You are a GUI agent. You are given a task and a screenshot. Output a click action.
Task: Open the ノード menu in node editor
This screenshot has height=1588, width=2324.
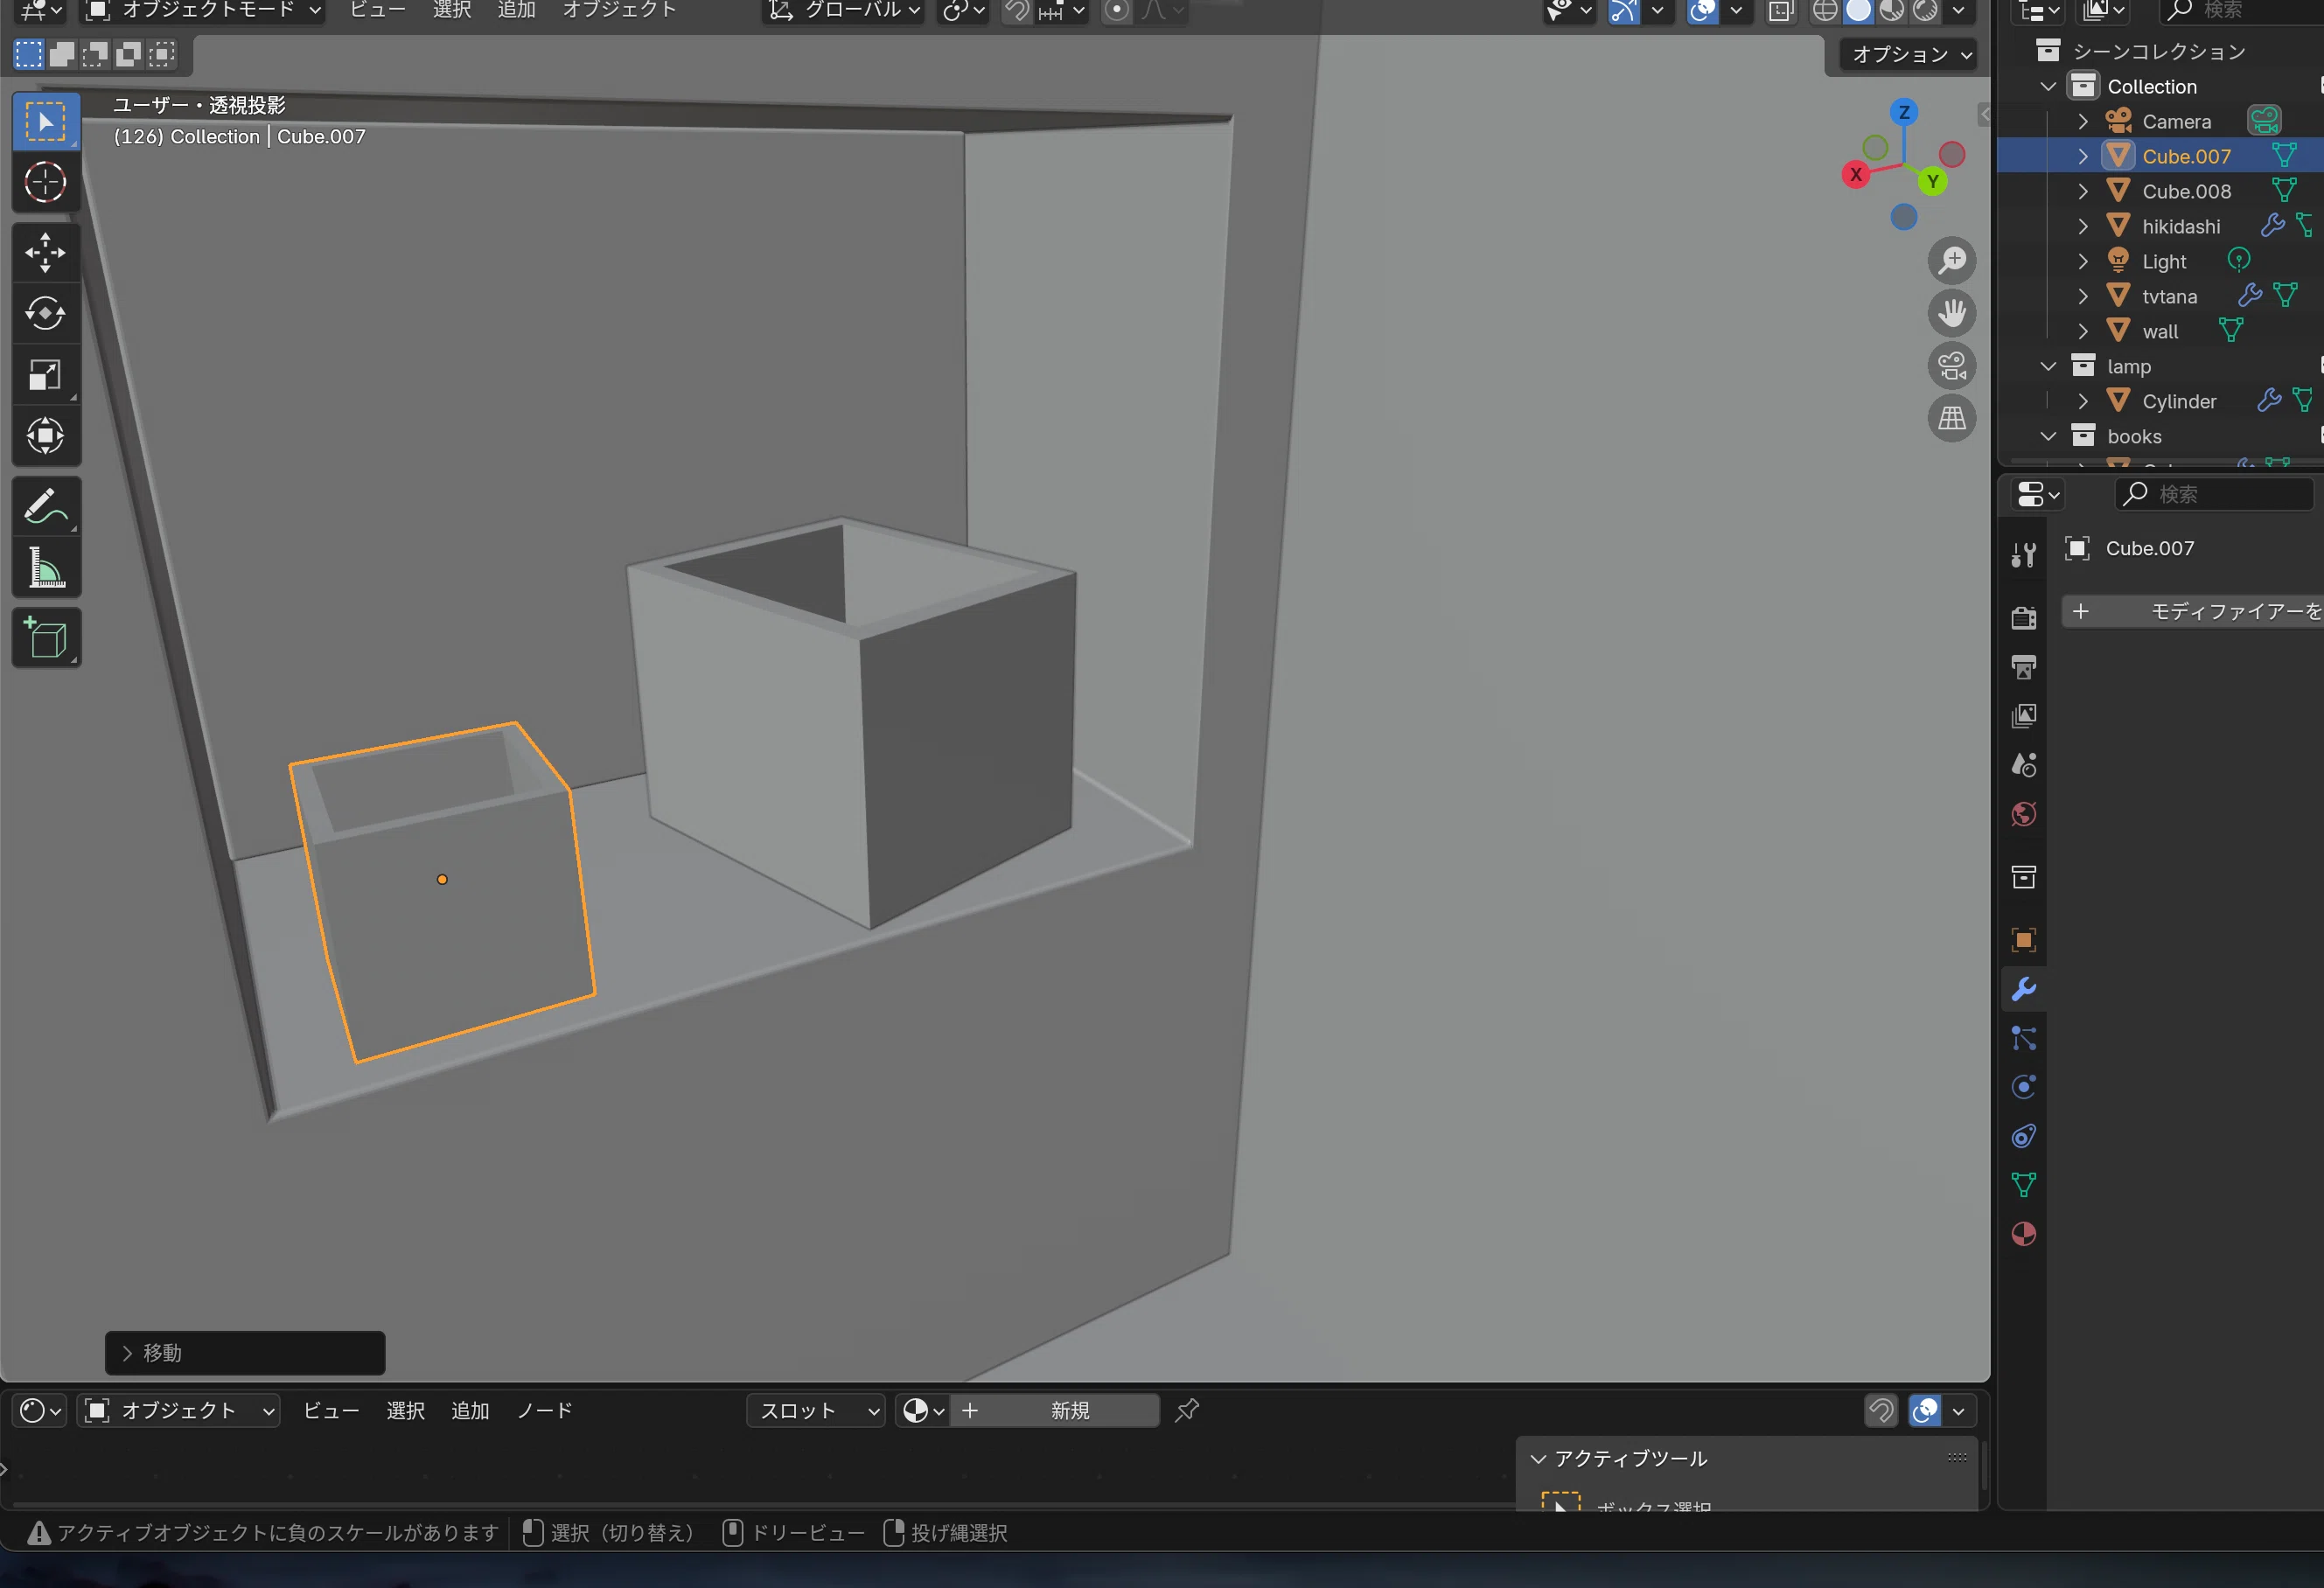(544, 1411)
